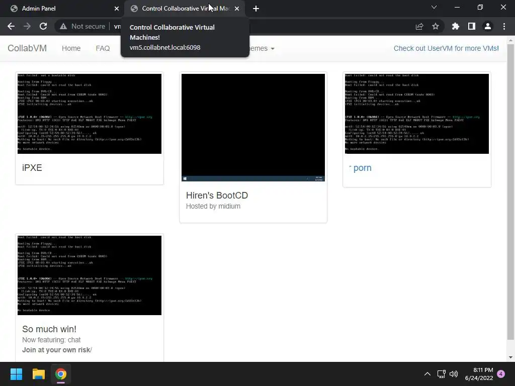Click the iPXE card title
The height and width of the screenshot is (386, 515).
point(32,168)
